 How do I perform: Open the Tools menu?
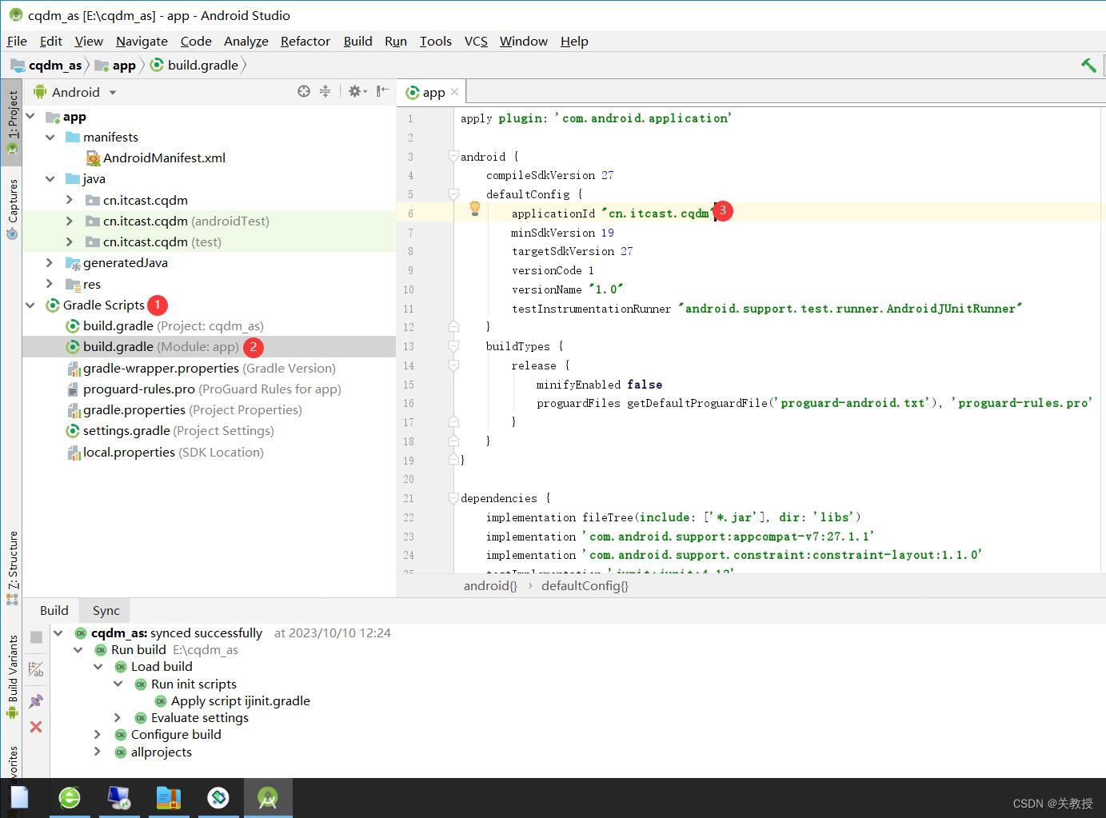tap(436, 41)
